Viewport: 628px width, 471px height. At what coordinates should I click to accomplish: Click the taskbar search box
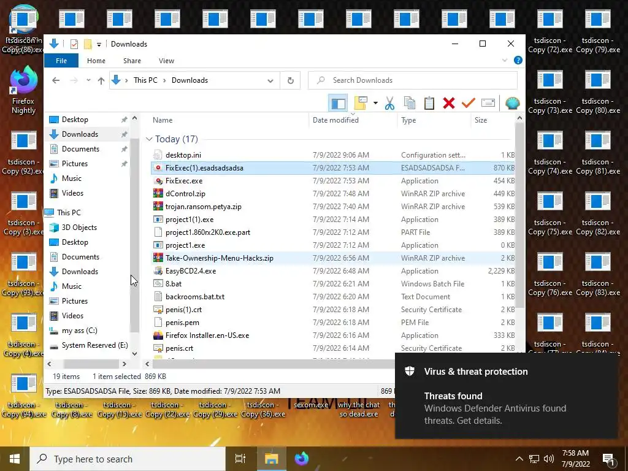coord(128,459)
